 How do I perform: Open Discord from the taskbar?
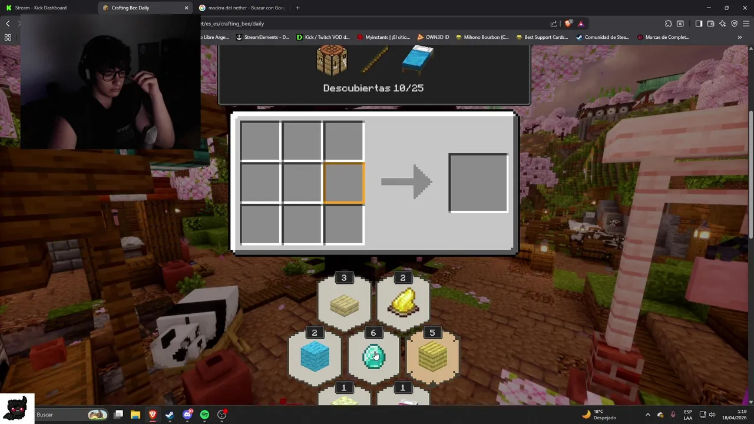pos(187,415)
